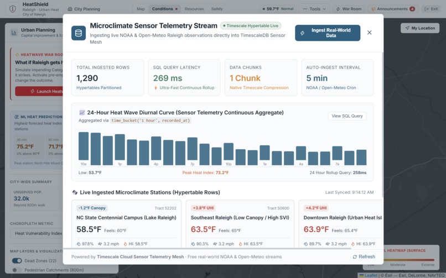This screenshot has width=446, height=278.
Task: Expand the Tools dropdown menu
Action: [x=314, y=9]
